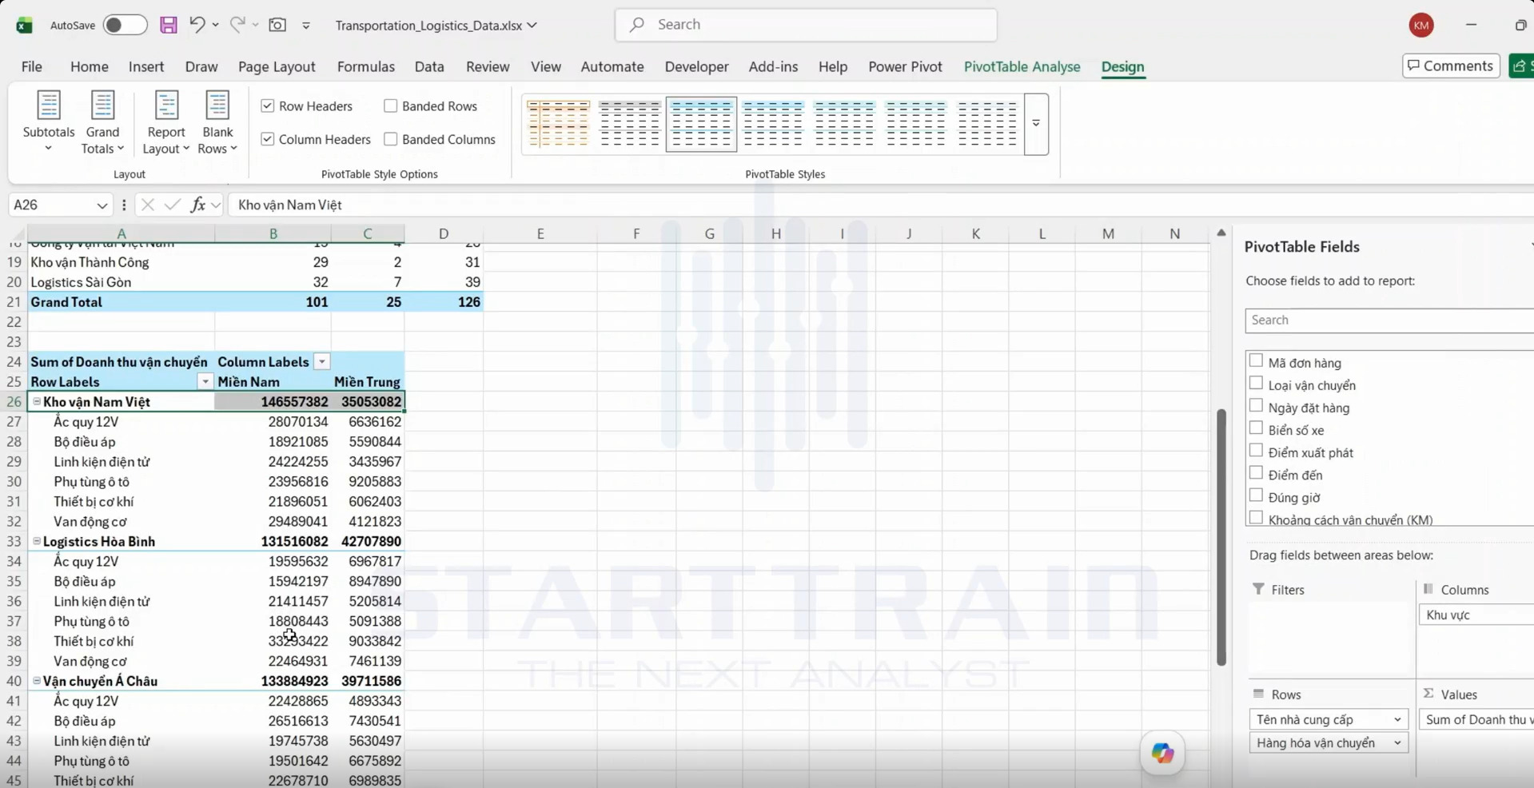
Task: Select the first orange PivotTable style
Action: tap(558, 124)
